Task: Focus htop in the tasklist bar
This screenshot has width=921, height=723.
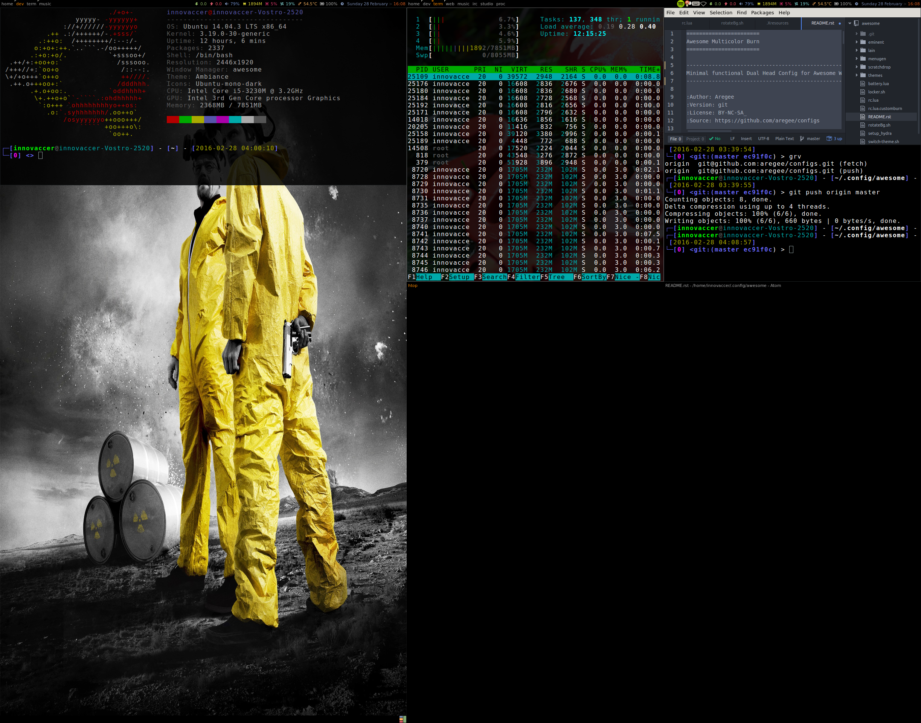Action: pyautogui.click(x=413, y=285)
